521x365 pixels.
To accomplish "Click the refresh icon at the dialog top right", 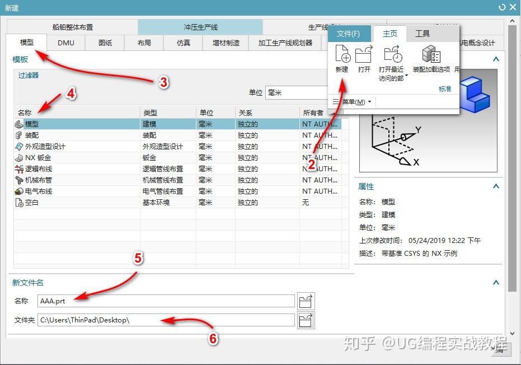I will pyautogui.click(x=503, y=7).
